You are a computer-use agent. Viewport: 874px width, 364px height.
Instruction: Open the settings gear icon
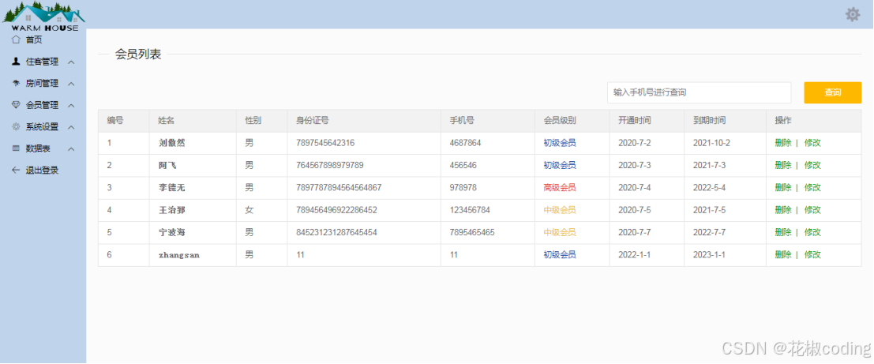[852, 14]
